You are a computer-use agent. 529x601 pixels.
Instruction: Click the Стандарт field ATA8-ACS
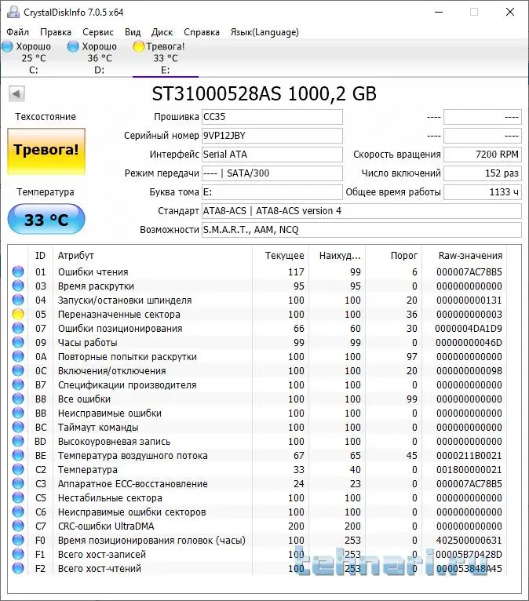tap(362, 211)
